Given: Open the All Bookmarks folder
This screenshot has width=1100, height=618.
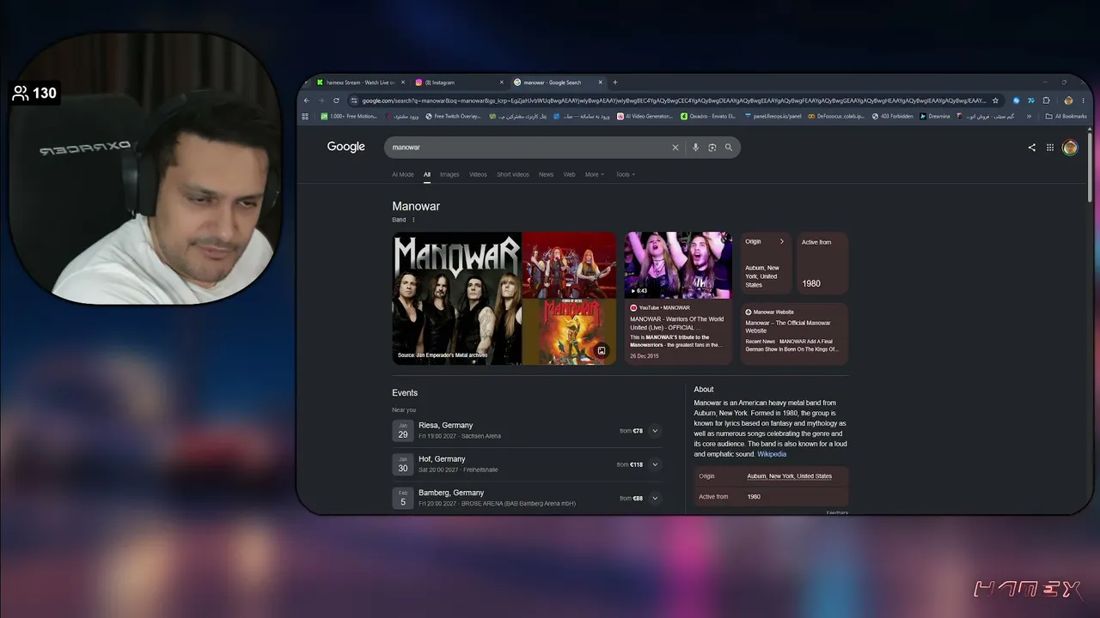Looking at the screenshot, I should (x=1066, y=116).
